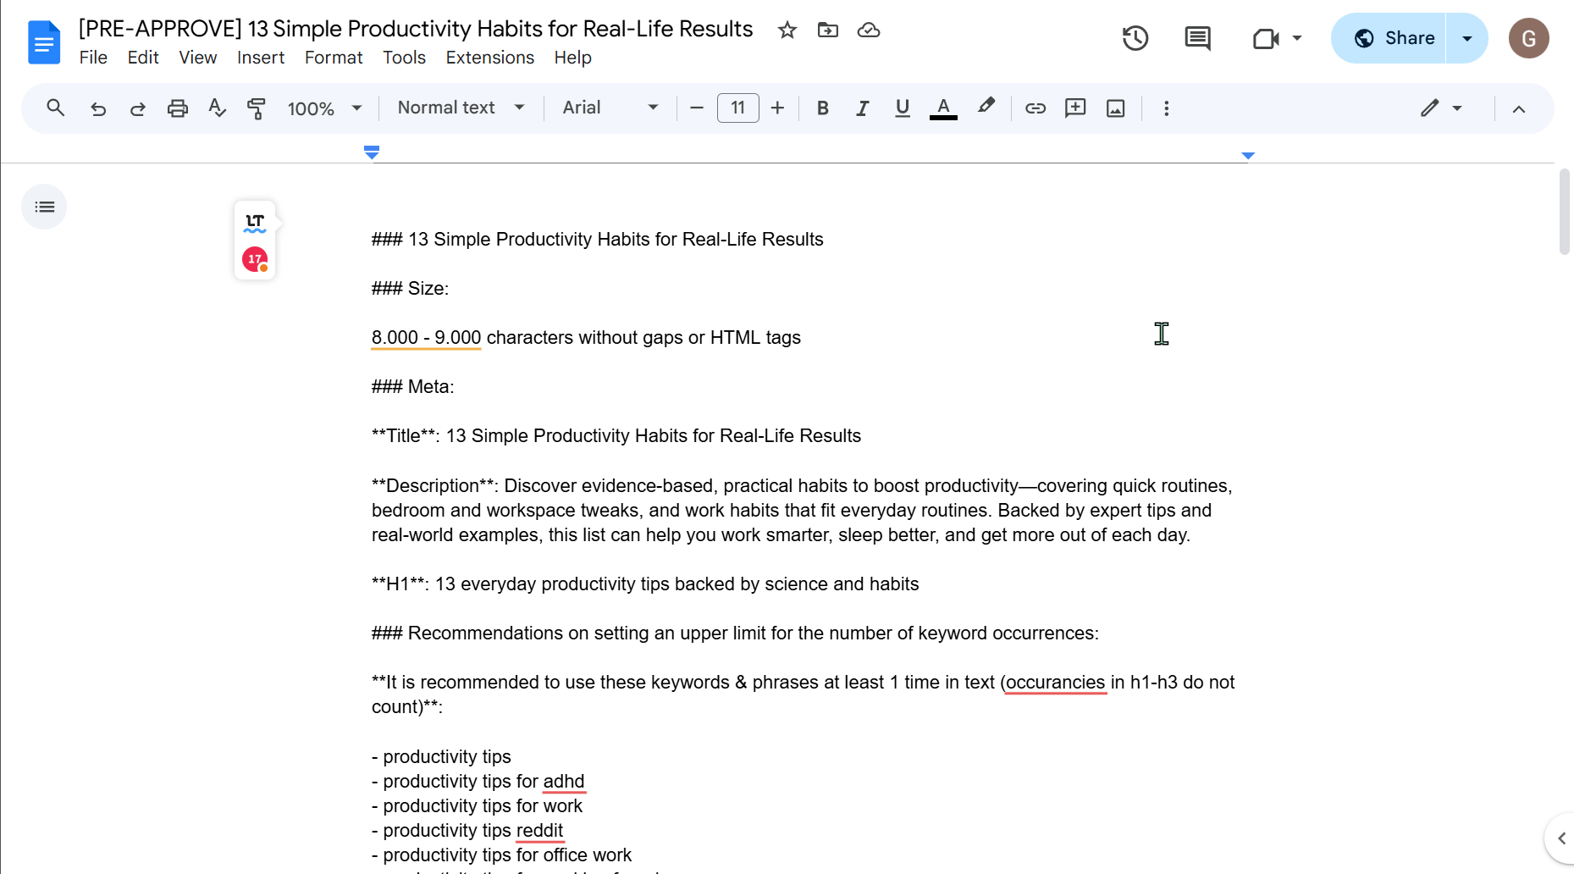Viewport: 1574px width, 874px height.
Task: Open the Extensions menu
Action: (489, 58)
